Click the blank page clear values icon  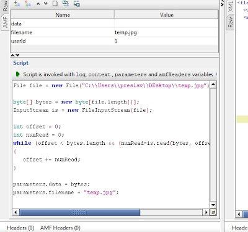55,4
